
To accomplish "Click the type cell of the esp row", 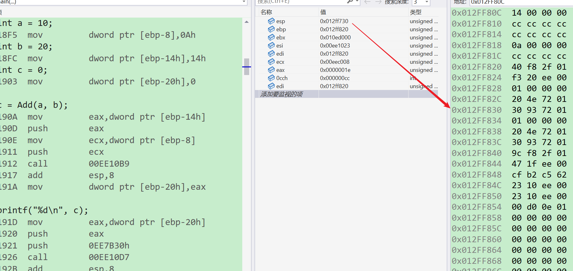I will [x=424, y=21].
